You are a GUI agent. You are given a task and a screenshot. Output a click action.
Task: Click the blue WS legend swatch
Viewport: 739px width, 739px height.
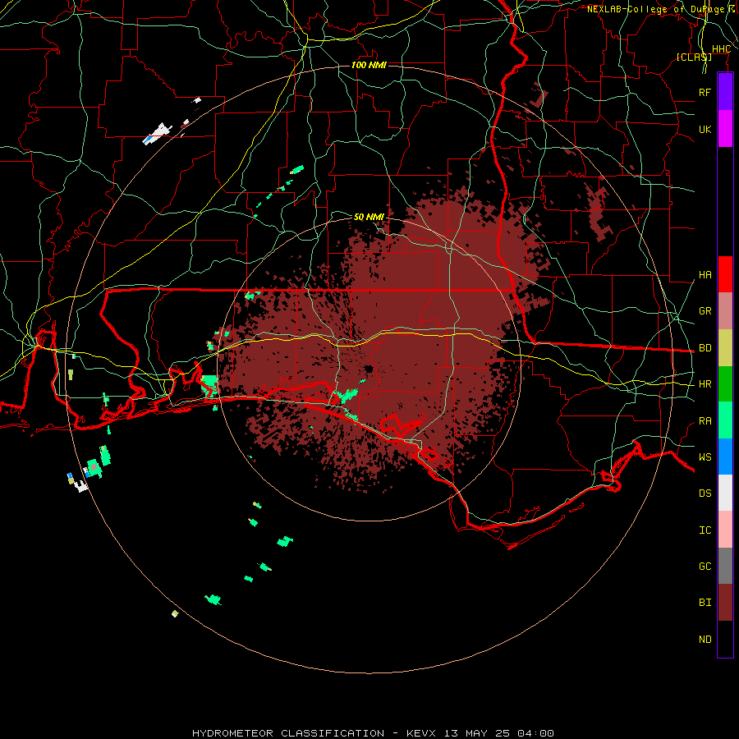pos(725,457)
